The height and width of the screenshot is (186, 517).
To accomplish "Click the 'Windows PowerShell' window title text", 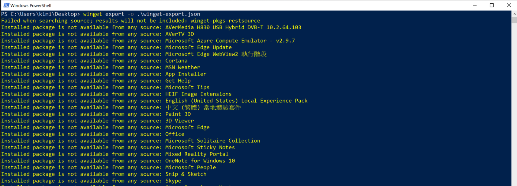I will tap(31, 6).
